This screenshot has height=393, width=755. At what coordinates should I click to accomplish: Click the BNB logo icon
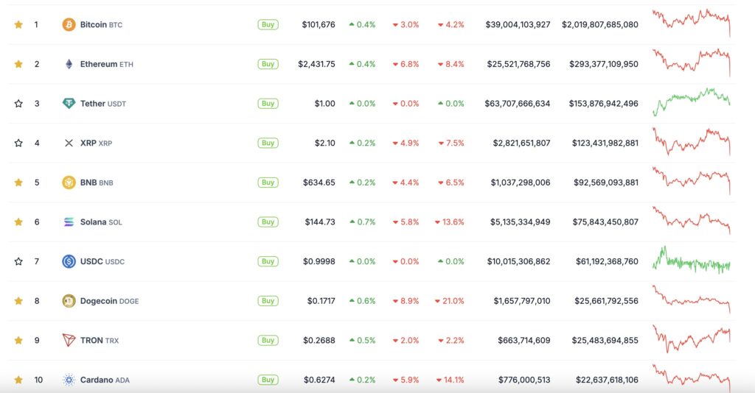pos(69,183)
